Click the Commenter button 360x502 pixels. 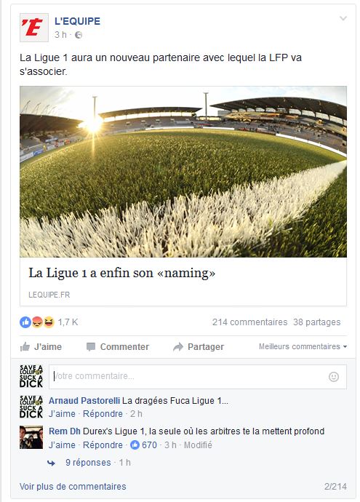click(x=118, y=347)
